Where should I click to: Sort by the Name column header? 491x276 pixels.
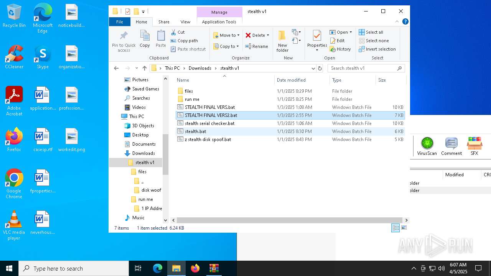224,80
